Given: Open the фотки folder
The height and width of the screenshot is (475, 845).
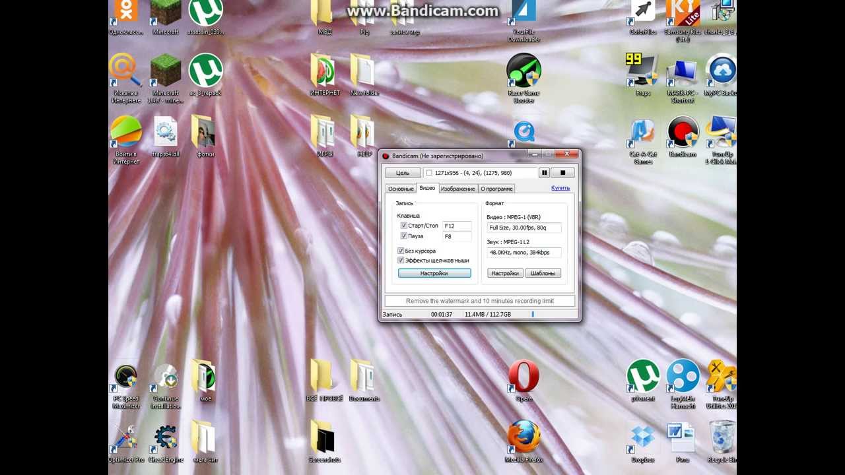Looking at the screenshot, I should 205,136.
